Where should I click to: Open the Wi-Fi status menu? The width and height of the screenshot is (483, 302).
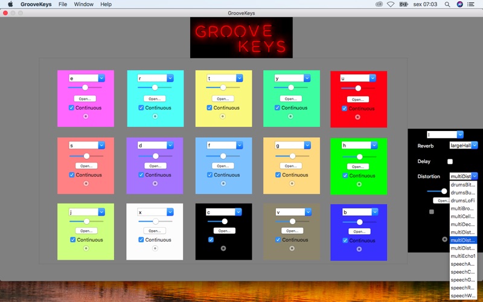point(391,4)
